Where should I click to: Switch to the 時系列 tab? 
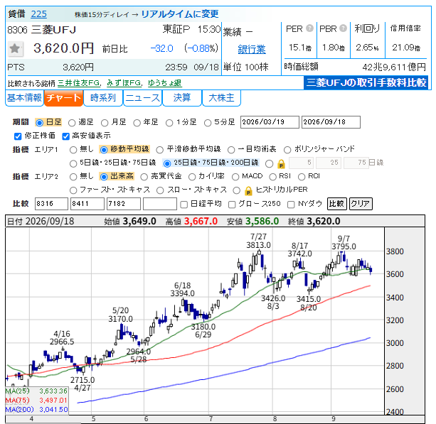coord(103,98)
